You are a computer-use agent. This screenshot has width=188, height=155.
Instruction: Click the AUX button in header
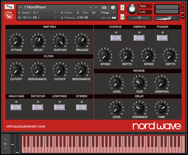[182, 13]
